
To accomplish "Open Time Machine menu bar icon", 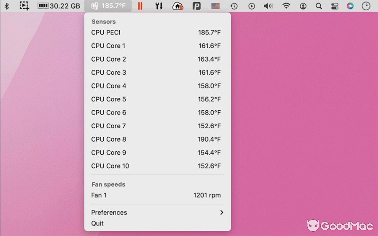I will coord(234,6).
